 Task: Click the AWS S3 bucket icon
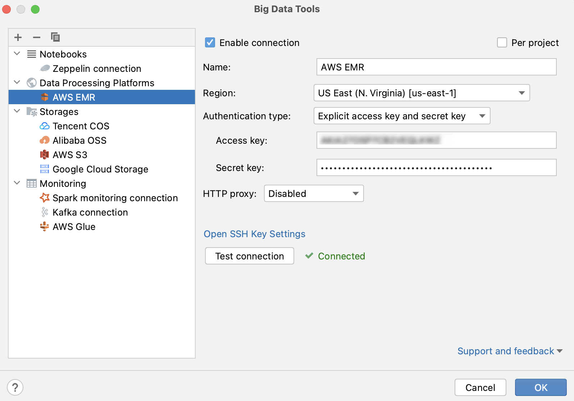tap(44, 155)
